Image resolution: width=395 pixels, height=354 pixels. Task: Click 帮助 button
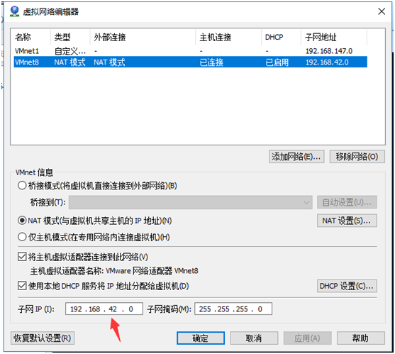pyautogui.click(x=360, y=338)
